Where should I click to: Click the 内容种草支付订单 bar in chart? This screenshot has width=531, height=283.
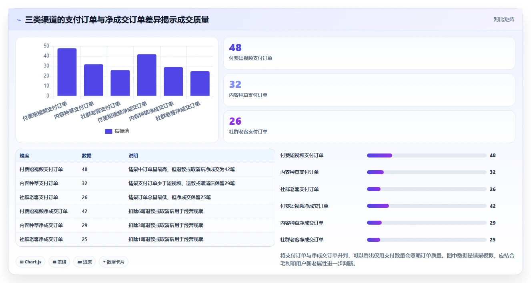94,80
